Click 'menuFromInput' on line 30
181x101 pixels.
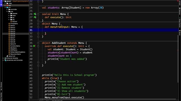pos(59,27)
